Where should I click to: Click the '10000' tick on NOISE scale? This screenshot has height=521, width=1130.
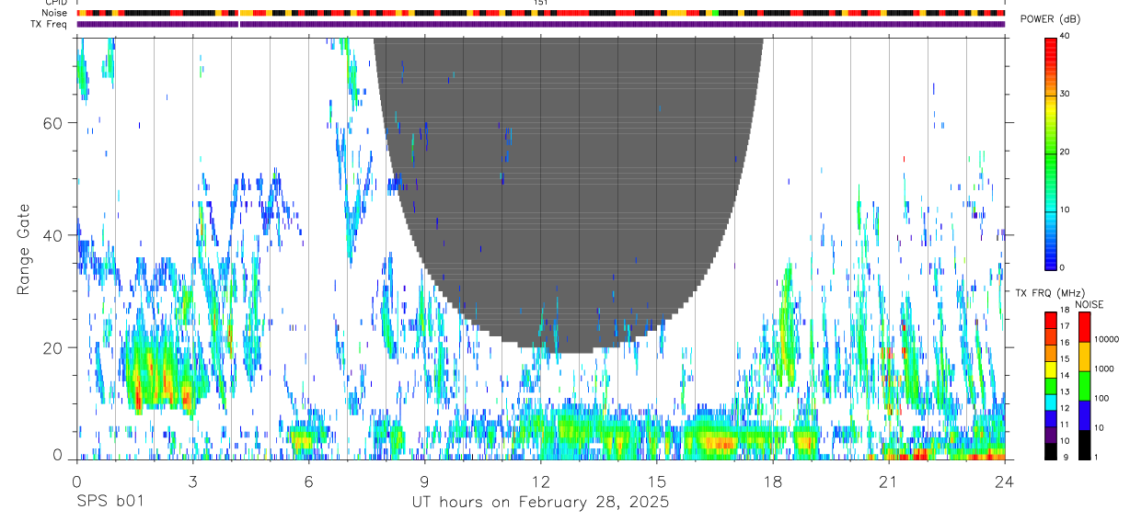(1108, 339)
